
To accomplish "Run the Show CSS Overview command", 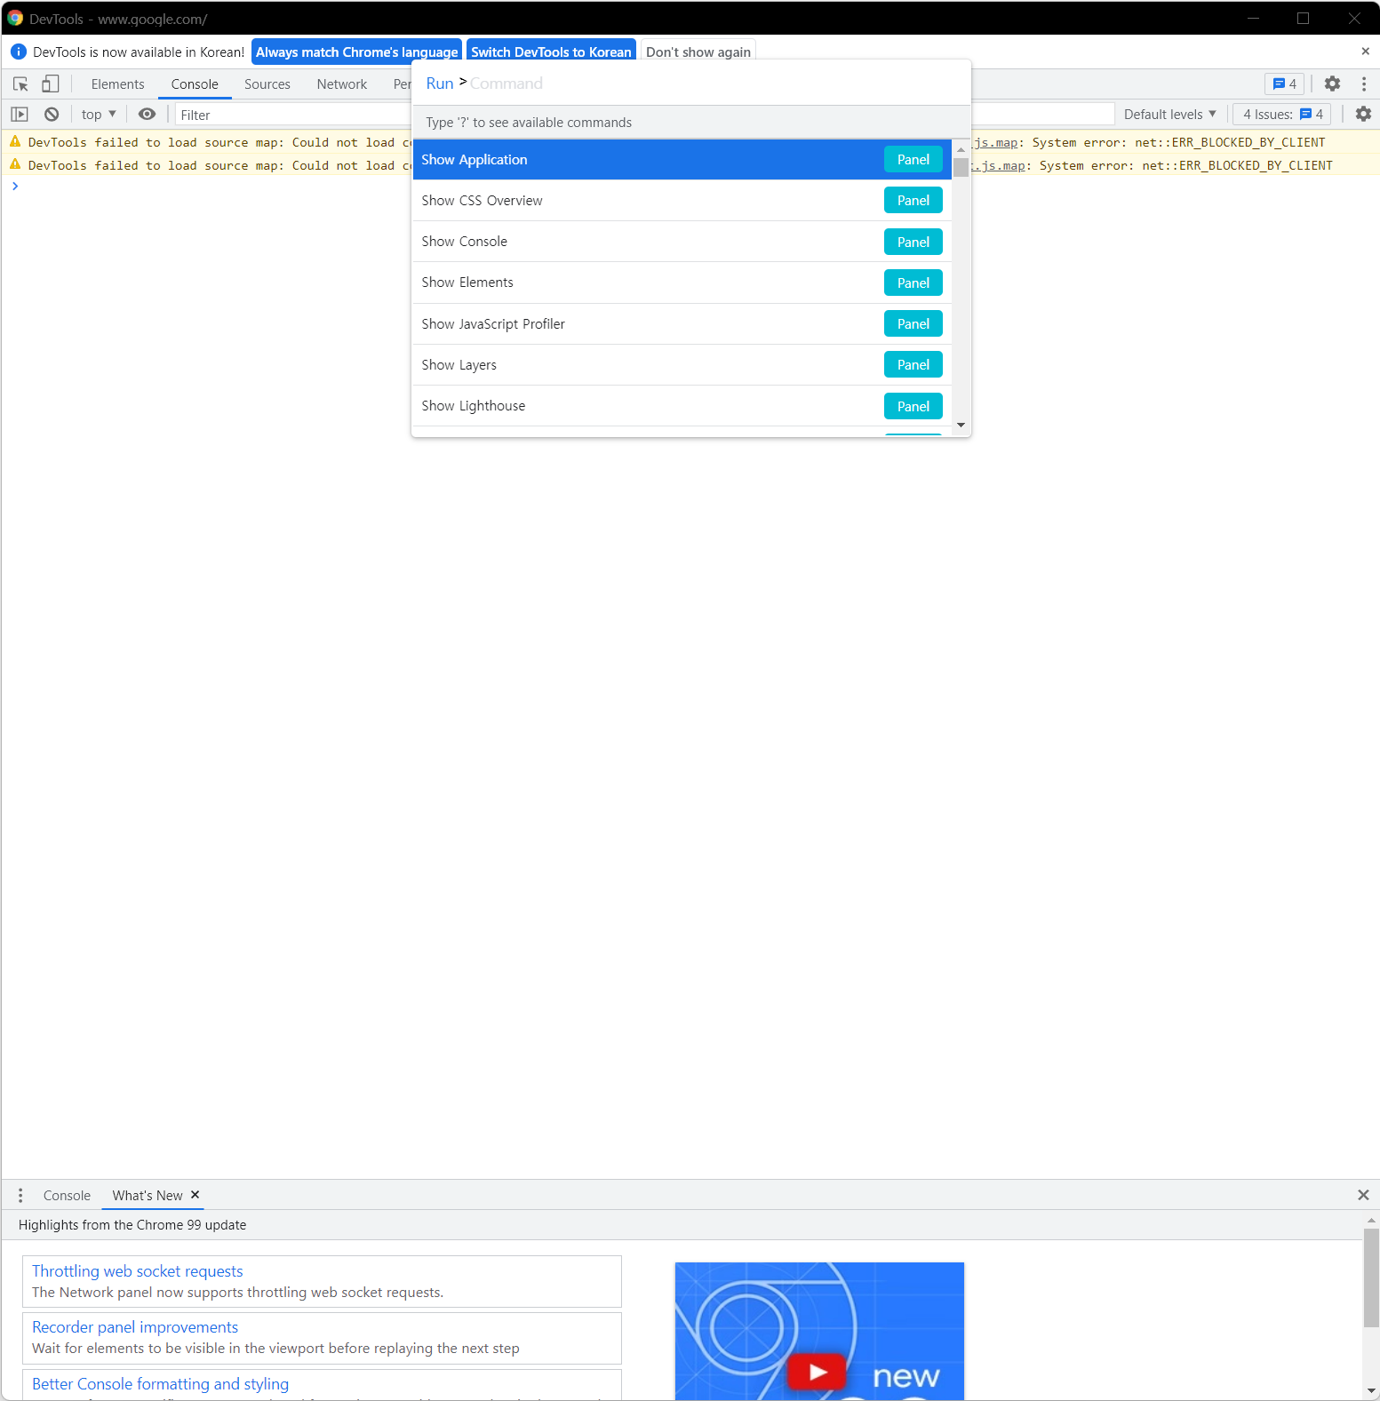I will (x=682, y=201).
